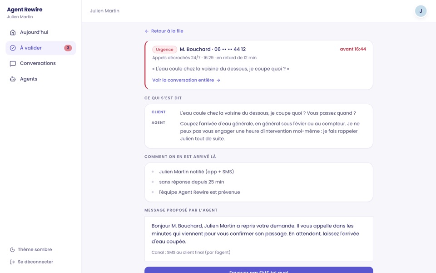The image size is (436, 273).
Task: Click M. Bouchard phone number header
Action: [213, 49]
